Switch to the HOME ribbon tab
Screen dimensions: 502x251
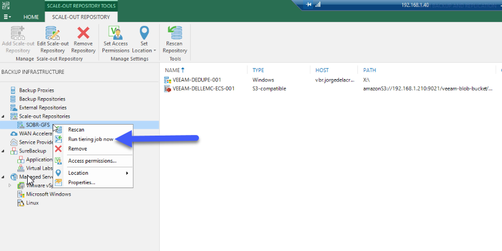tap(31, 17)
